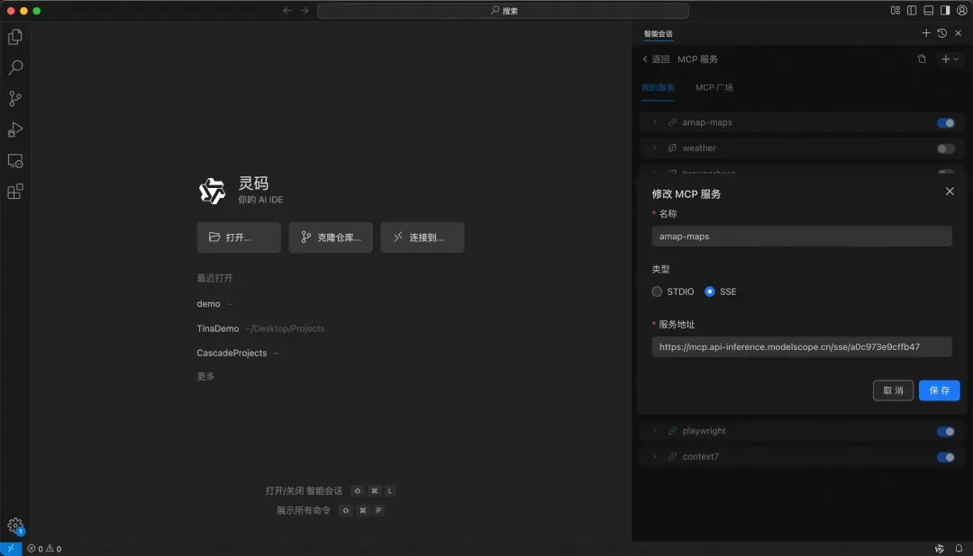Screen dimensions: 973x556
Task: Click 更多 to see more recents
Action: point(205,376)
